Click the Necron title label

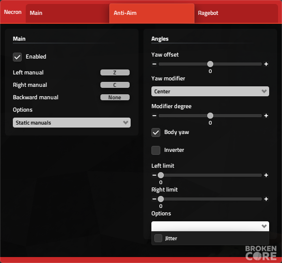(x=13, y=12)
